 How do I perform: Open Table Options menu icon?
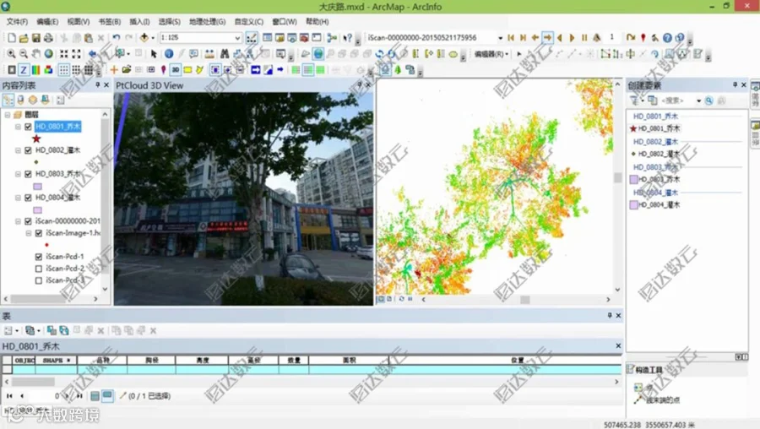point(9,330)
